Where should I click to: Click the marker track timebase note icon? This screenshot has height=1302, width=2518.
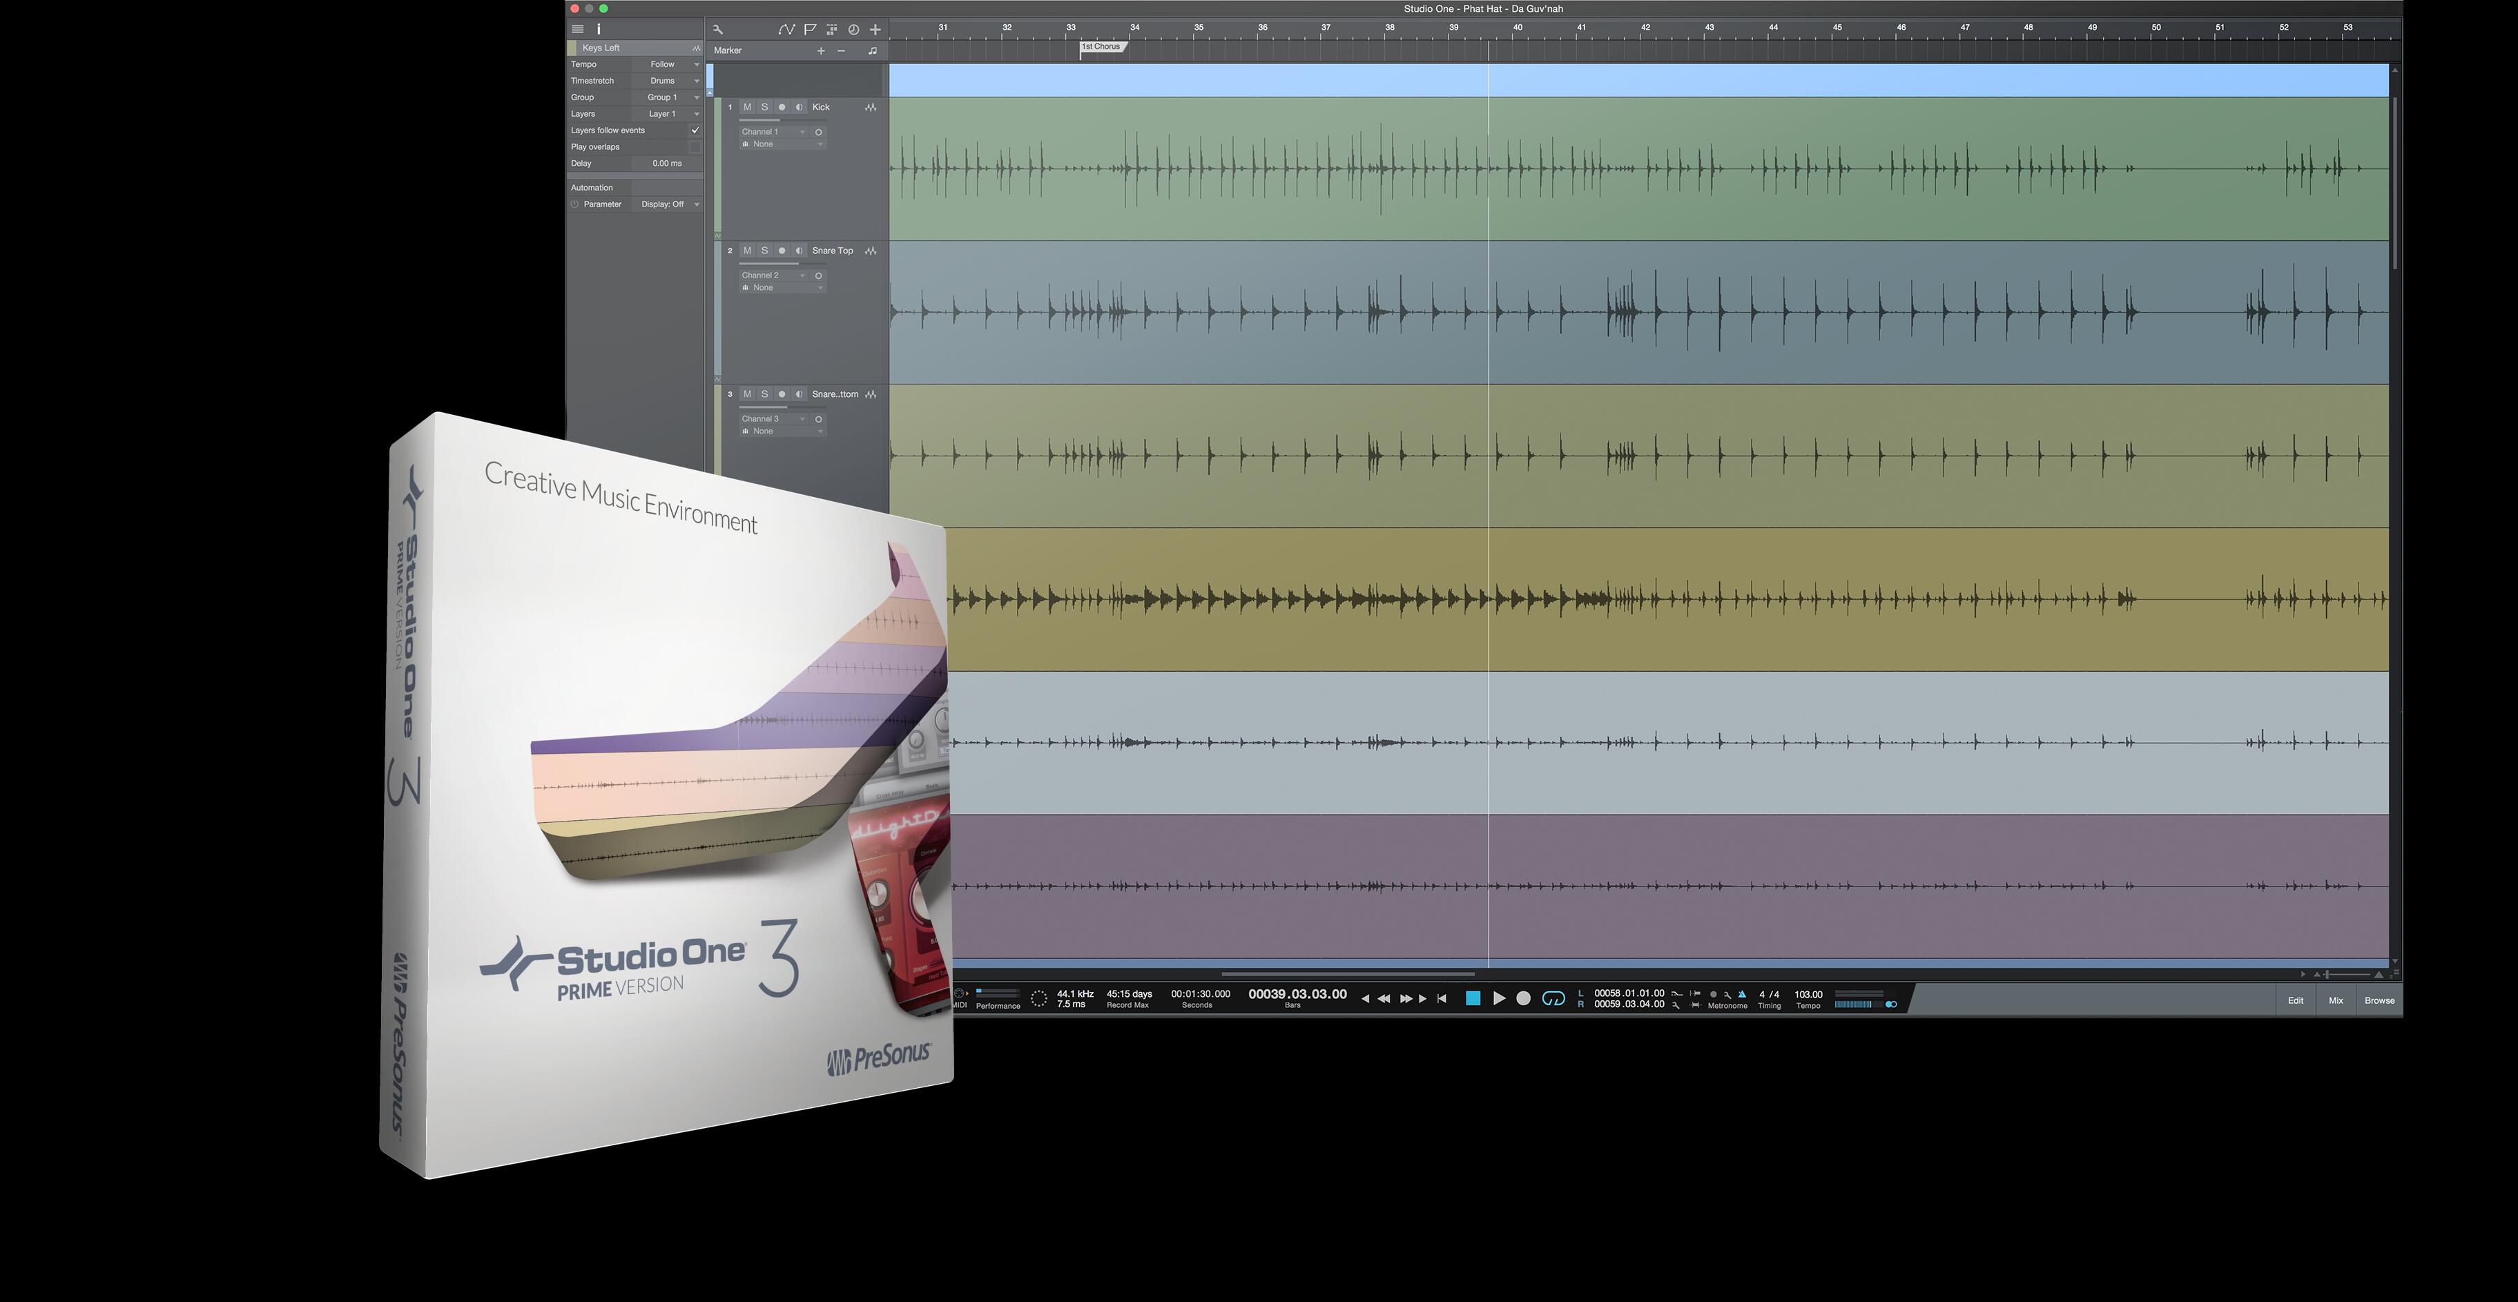[873, 51]
